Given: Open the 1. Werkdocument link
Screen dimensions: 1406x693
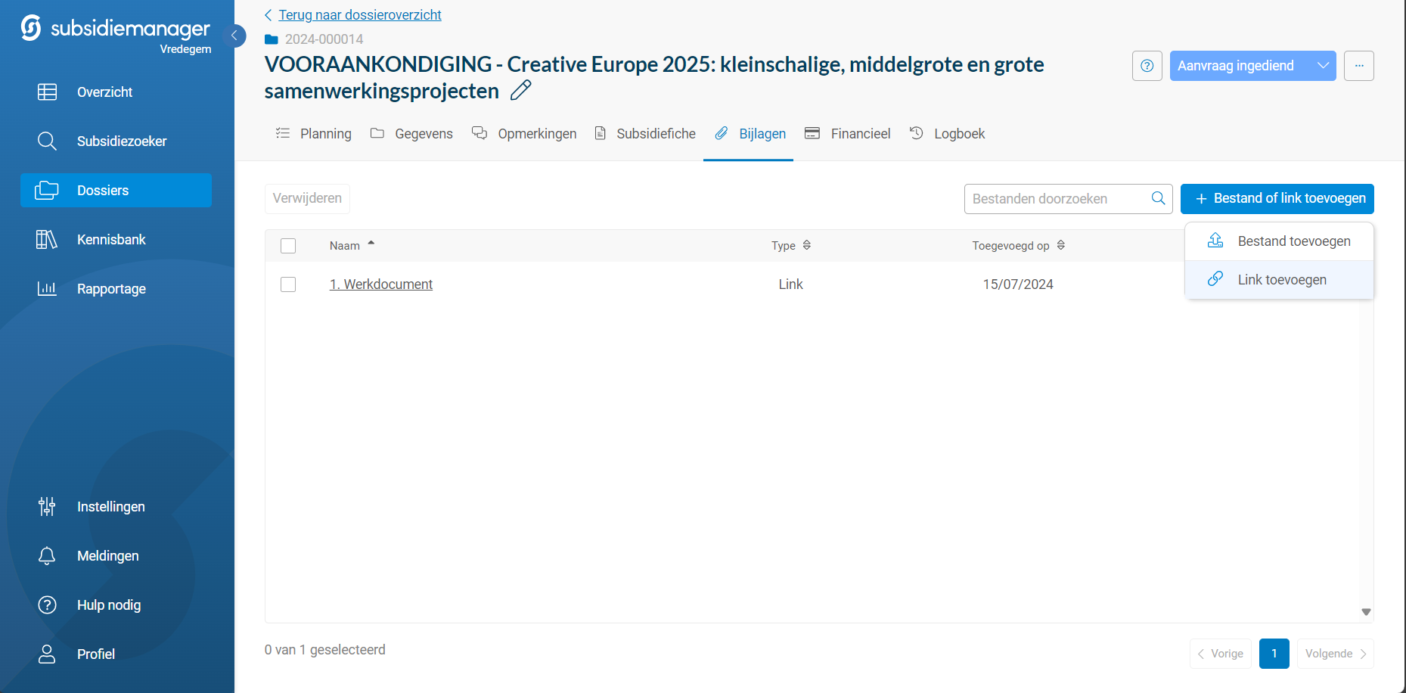Looking at the screenshot, I should (381, 284).
